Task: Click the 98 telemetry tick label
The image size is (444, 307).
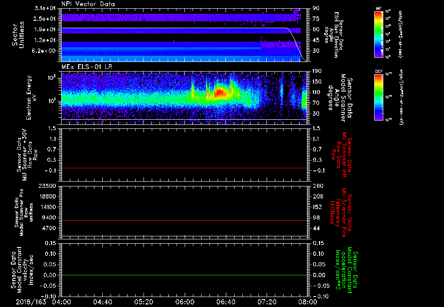Action: point(316,218)
